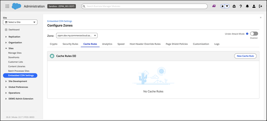Screen dimensions: 267x121
Task: Click the log out icon
Action: click(260, 6)
